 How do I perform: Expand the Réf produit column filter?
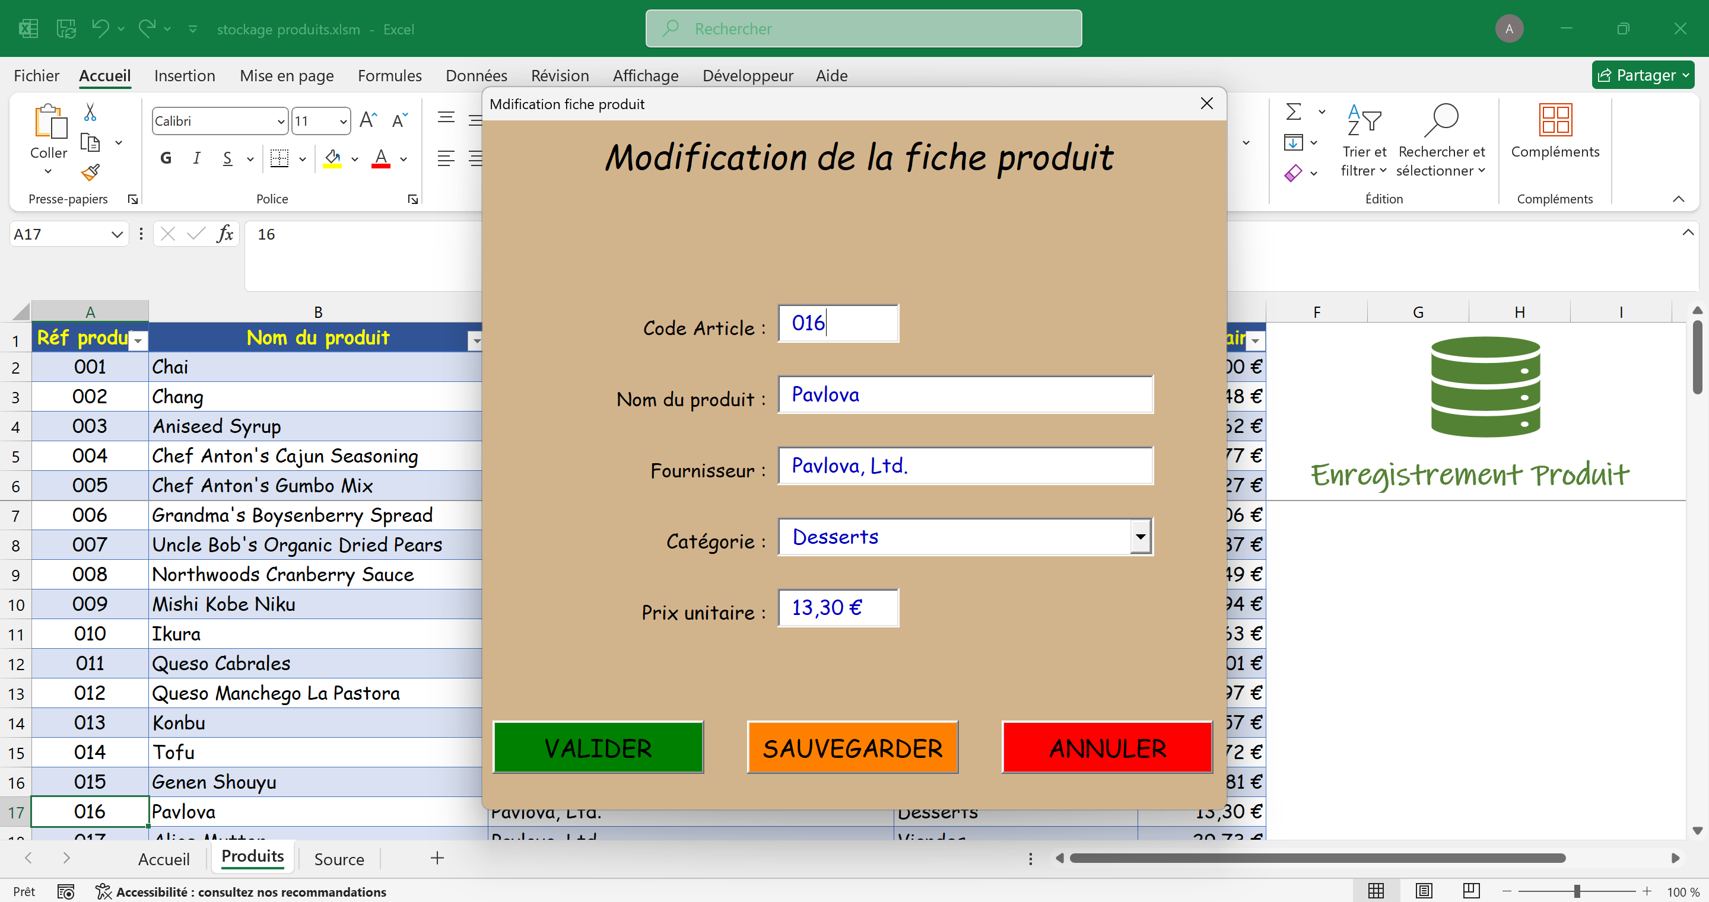pyautogui.click(x=138, y=341)
